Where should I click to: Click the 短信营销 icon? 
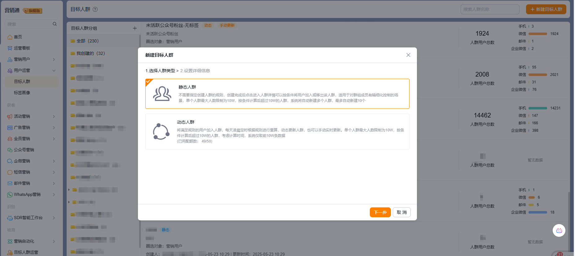(10, 172)
